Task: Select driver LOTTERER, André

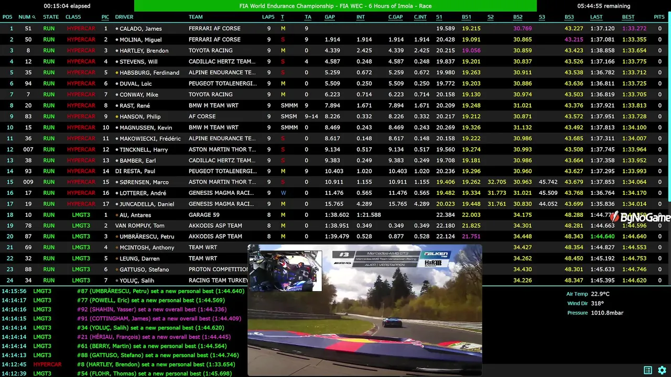Action: tap(143, 193)
